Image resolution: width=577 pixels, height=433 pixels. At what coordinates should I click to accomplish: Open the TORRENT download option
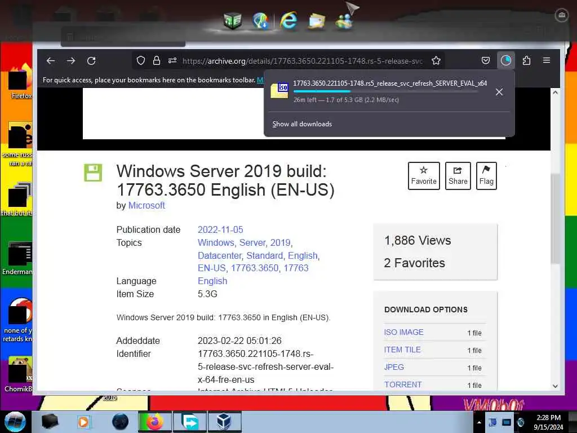point(403,385)
